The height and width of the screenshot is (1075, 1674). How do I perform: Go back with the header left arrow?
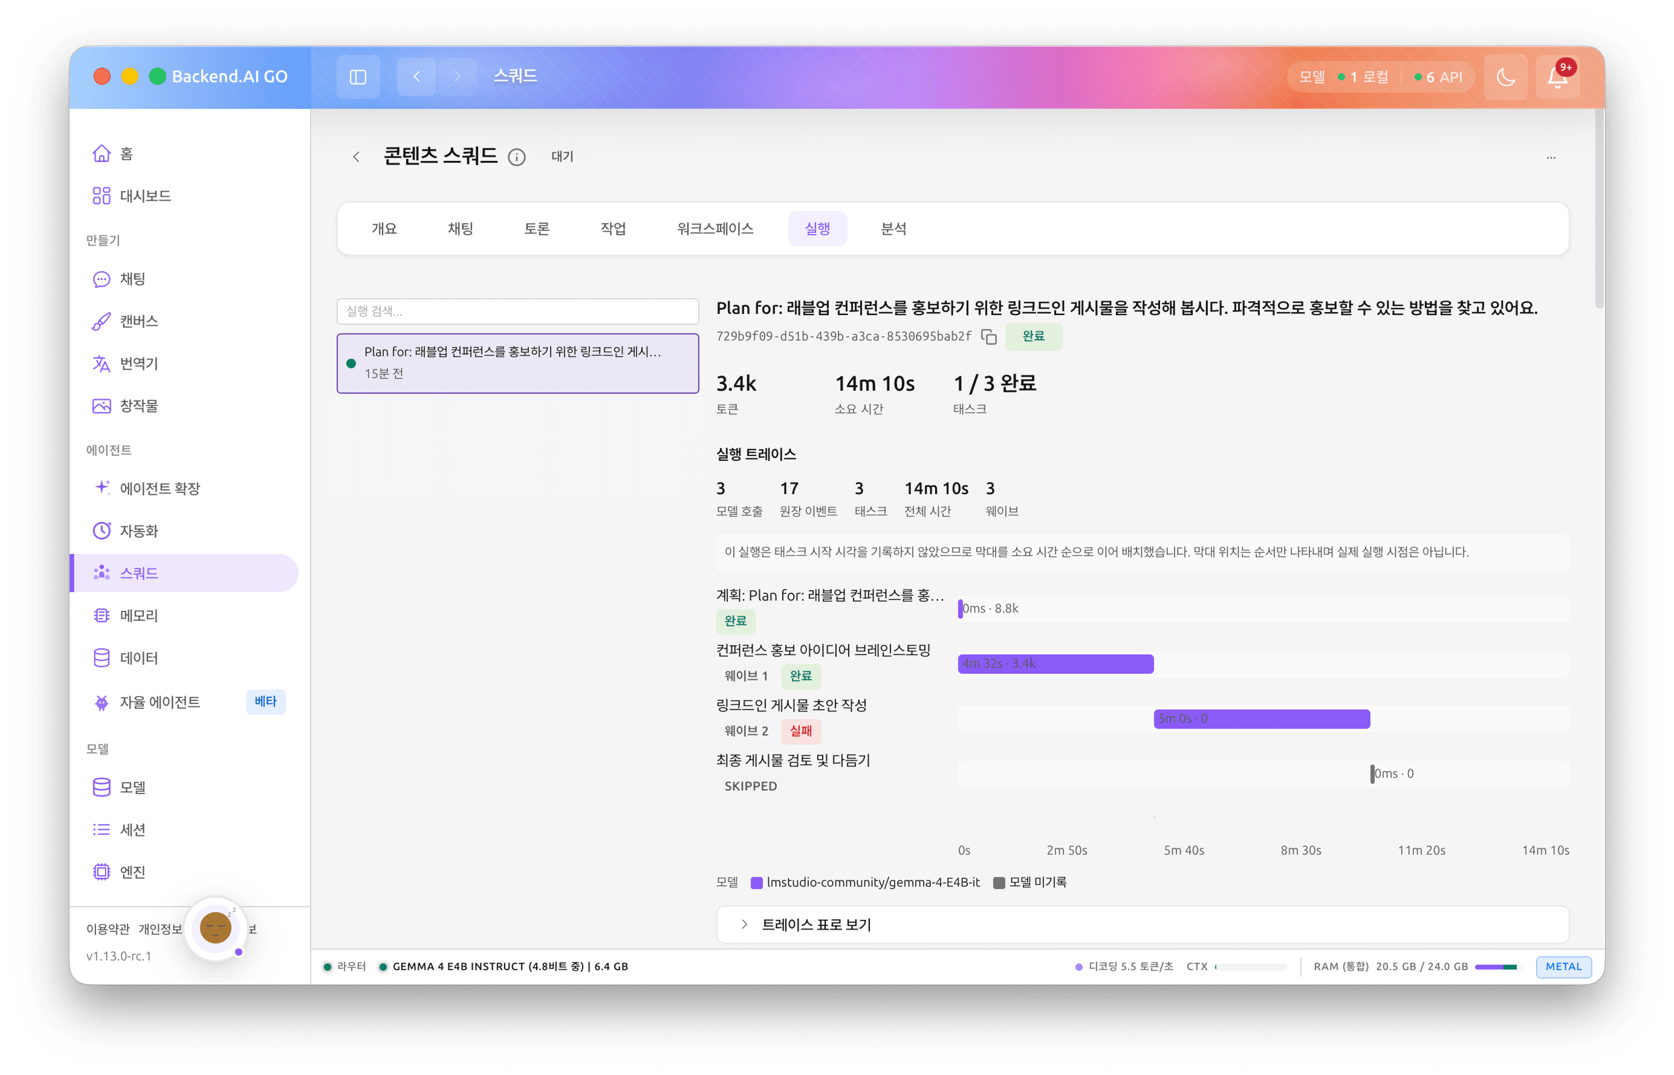coord(417,77)
